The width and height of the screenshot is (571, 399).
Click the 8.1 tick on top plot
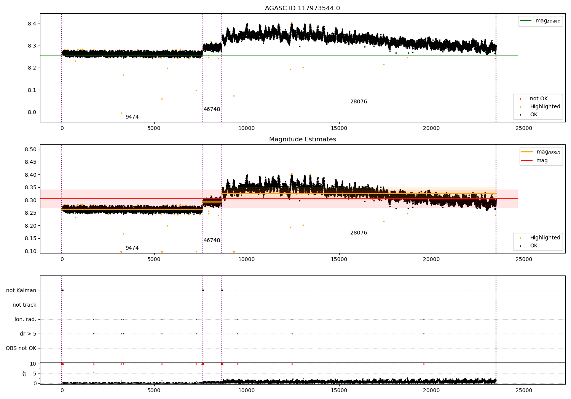(x=32, y=90)
